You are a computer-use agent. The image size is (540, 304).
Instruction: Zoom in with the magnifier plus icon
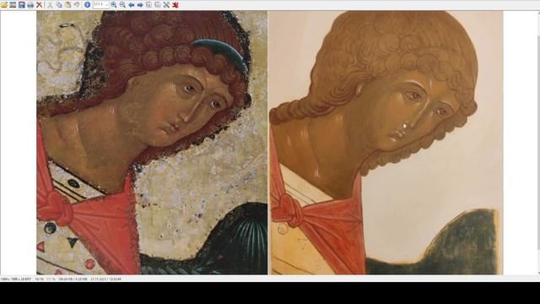coord(114,5)
